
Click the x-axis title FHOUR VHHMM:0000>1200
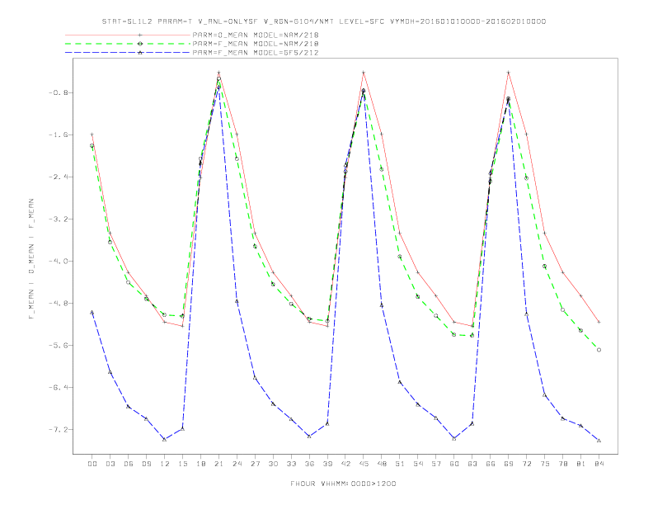[x=343, y=484]
